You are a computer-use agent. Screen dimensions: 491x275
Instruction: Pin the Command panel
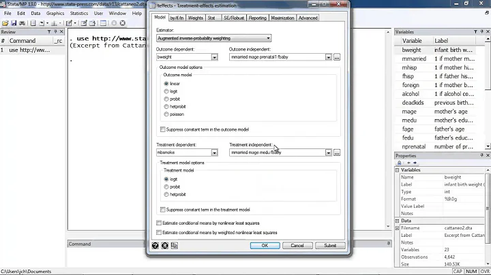pyautogui.click(x=389, y=243)
